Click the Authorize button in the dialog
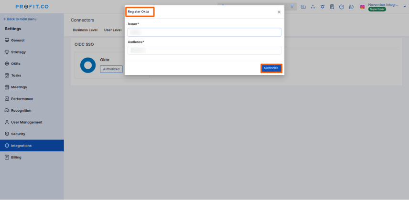Screen dimensions: 409x200 tap(271, 68)
